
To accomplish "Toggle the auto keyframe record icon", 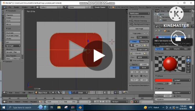I will click(131, 101).
